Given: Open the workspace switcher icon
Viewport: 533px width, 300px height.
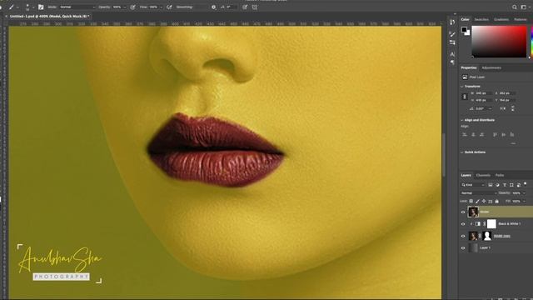Looking at the screenshot, I should pos(524,7).
